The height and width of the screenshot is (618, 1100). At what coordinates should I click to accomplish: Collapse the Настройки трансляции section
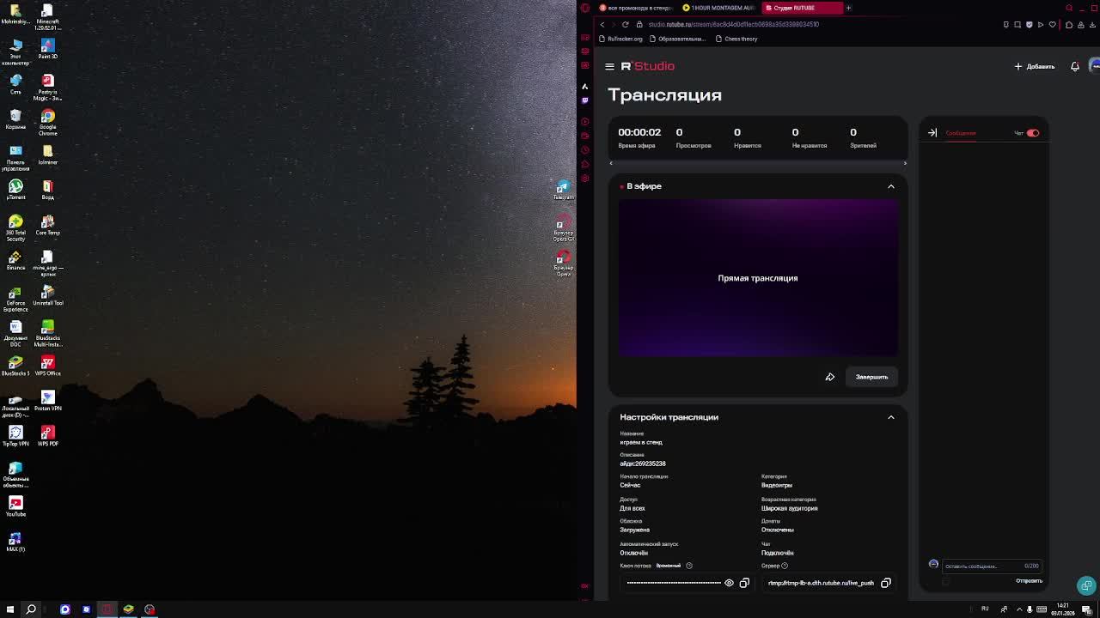tap(891, 417)
